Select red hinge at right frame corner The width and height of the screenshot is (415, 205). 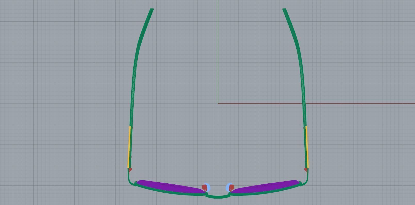click(306, 169)
